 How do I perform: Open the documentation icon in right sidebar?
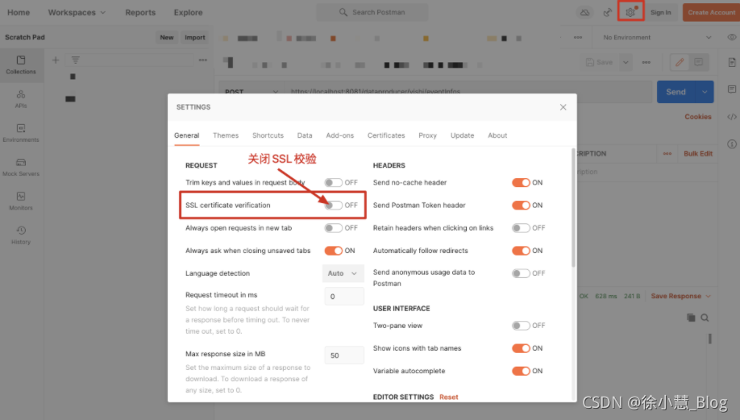click(731, 62)
